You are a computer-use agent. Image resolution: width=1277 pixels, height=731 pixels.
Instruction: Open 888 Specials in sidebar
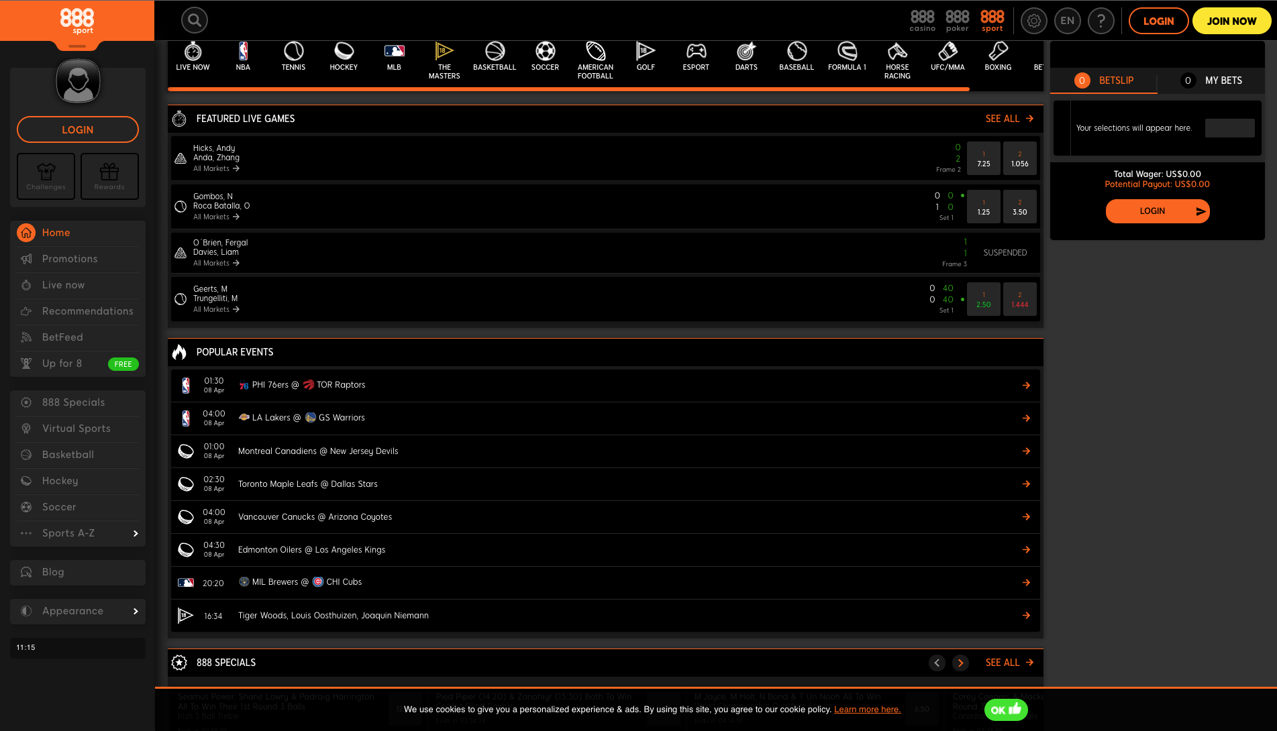coord(78,402)
